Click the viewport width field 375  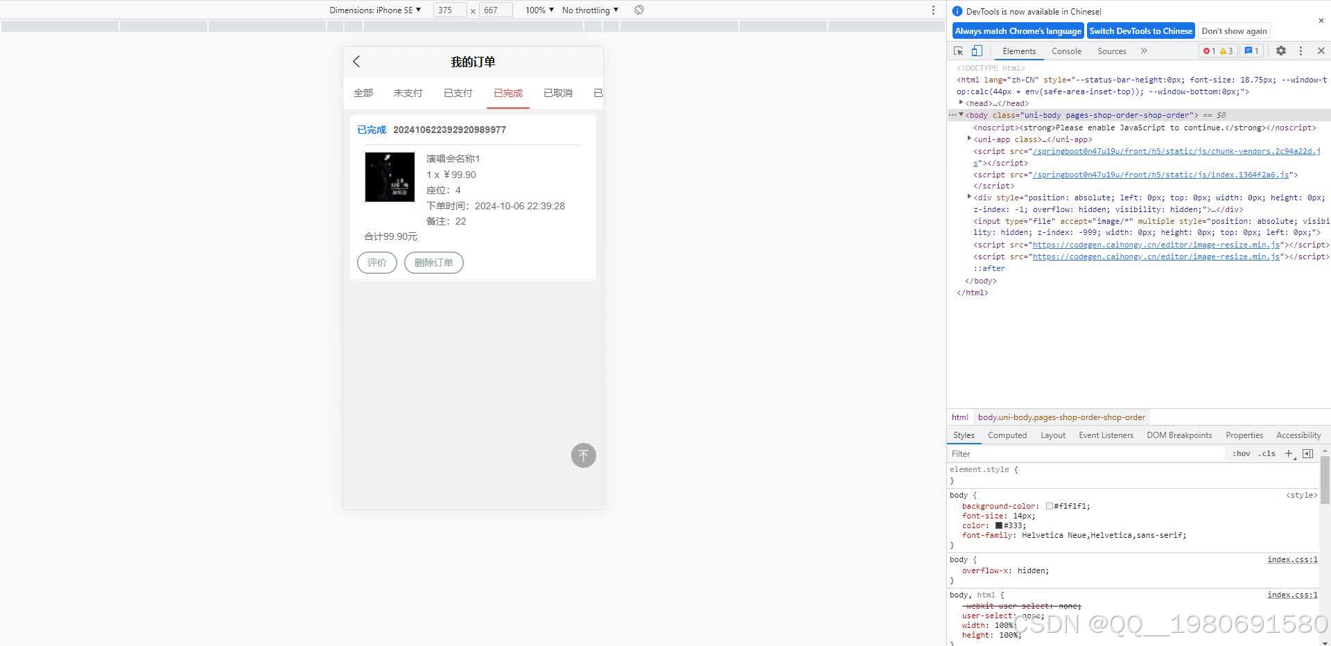point(450,10)
